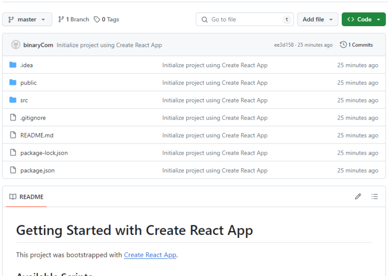Click the file icon beside .gitignore
The width and height of the screenshot is (388, 276).
13,117
